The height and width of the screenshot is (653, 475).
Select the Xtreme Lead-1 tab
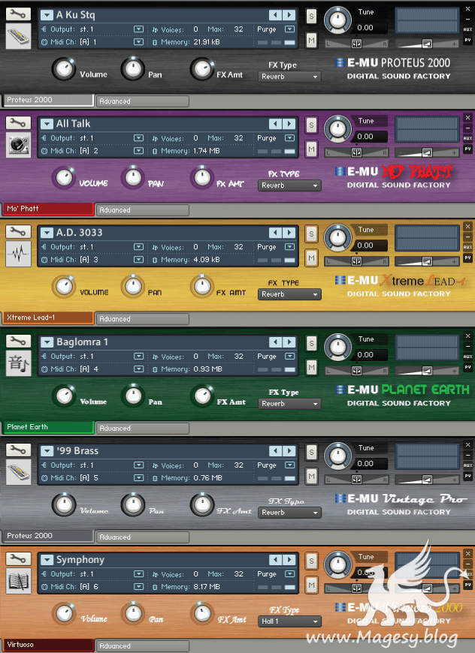click(48, 317)
